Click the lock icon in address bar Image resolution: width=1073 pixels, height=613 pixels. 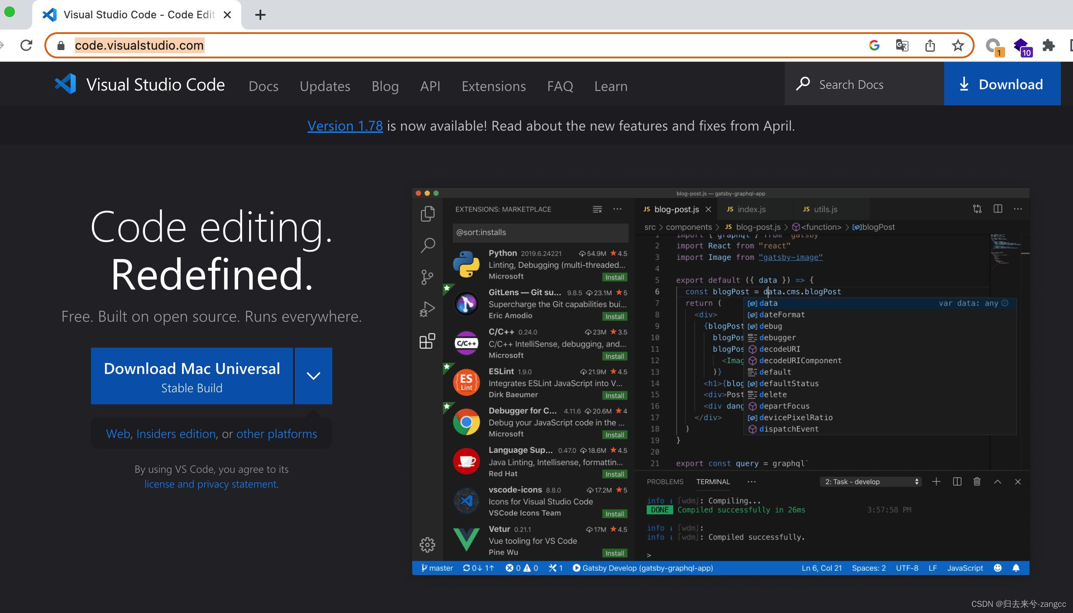coord(61,45)
